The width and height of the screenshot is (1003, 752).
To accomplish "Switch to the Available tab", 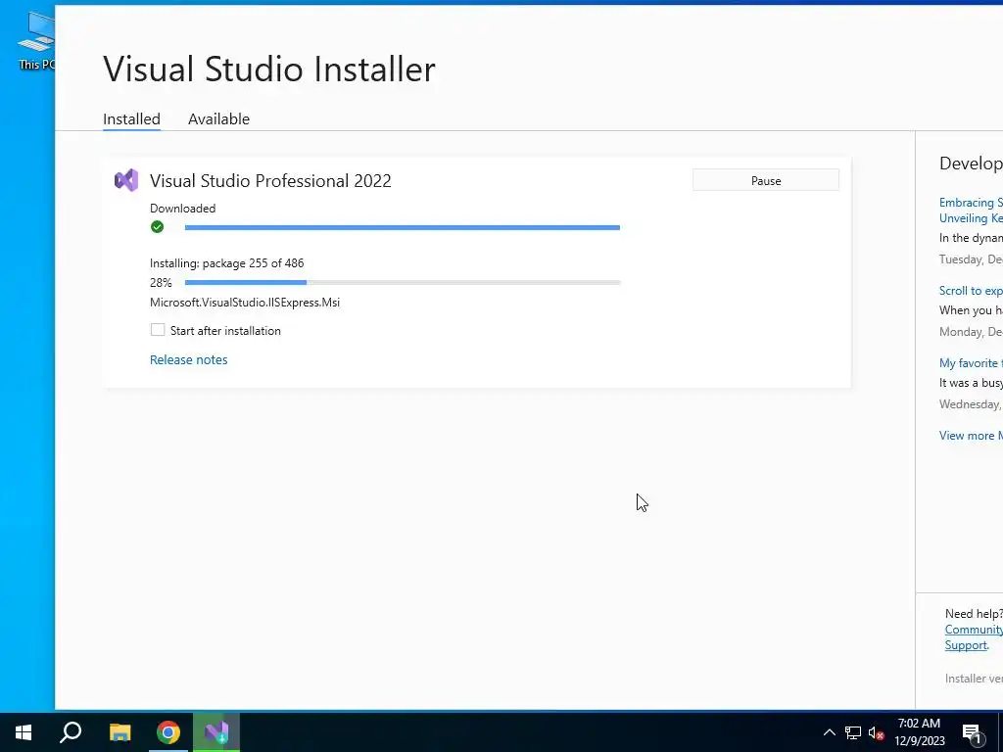I will [218, 118].
